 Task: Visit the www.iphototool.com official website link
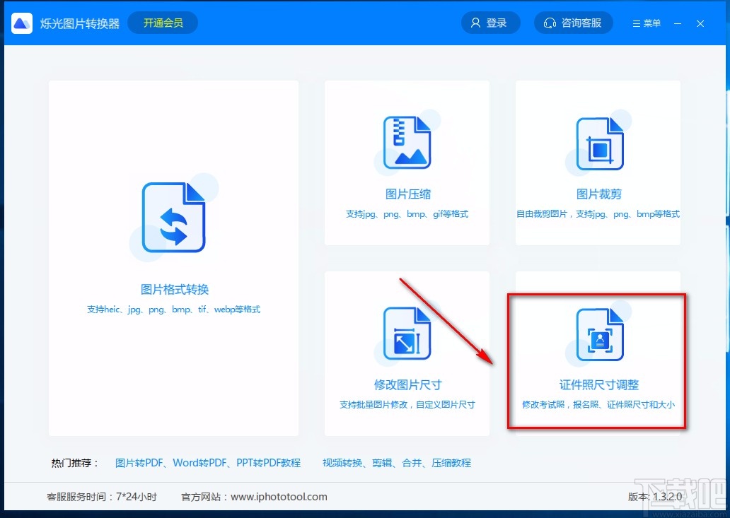pyautogui.click(x=279, y=497)
